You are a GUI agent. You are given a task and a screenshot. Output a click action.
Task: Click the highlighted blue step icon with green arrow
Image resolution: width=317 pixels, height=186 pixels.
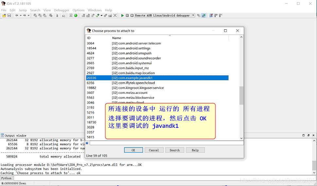(203, 16)
